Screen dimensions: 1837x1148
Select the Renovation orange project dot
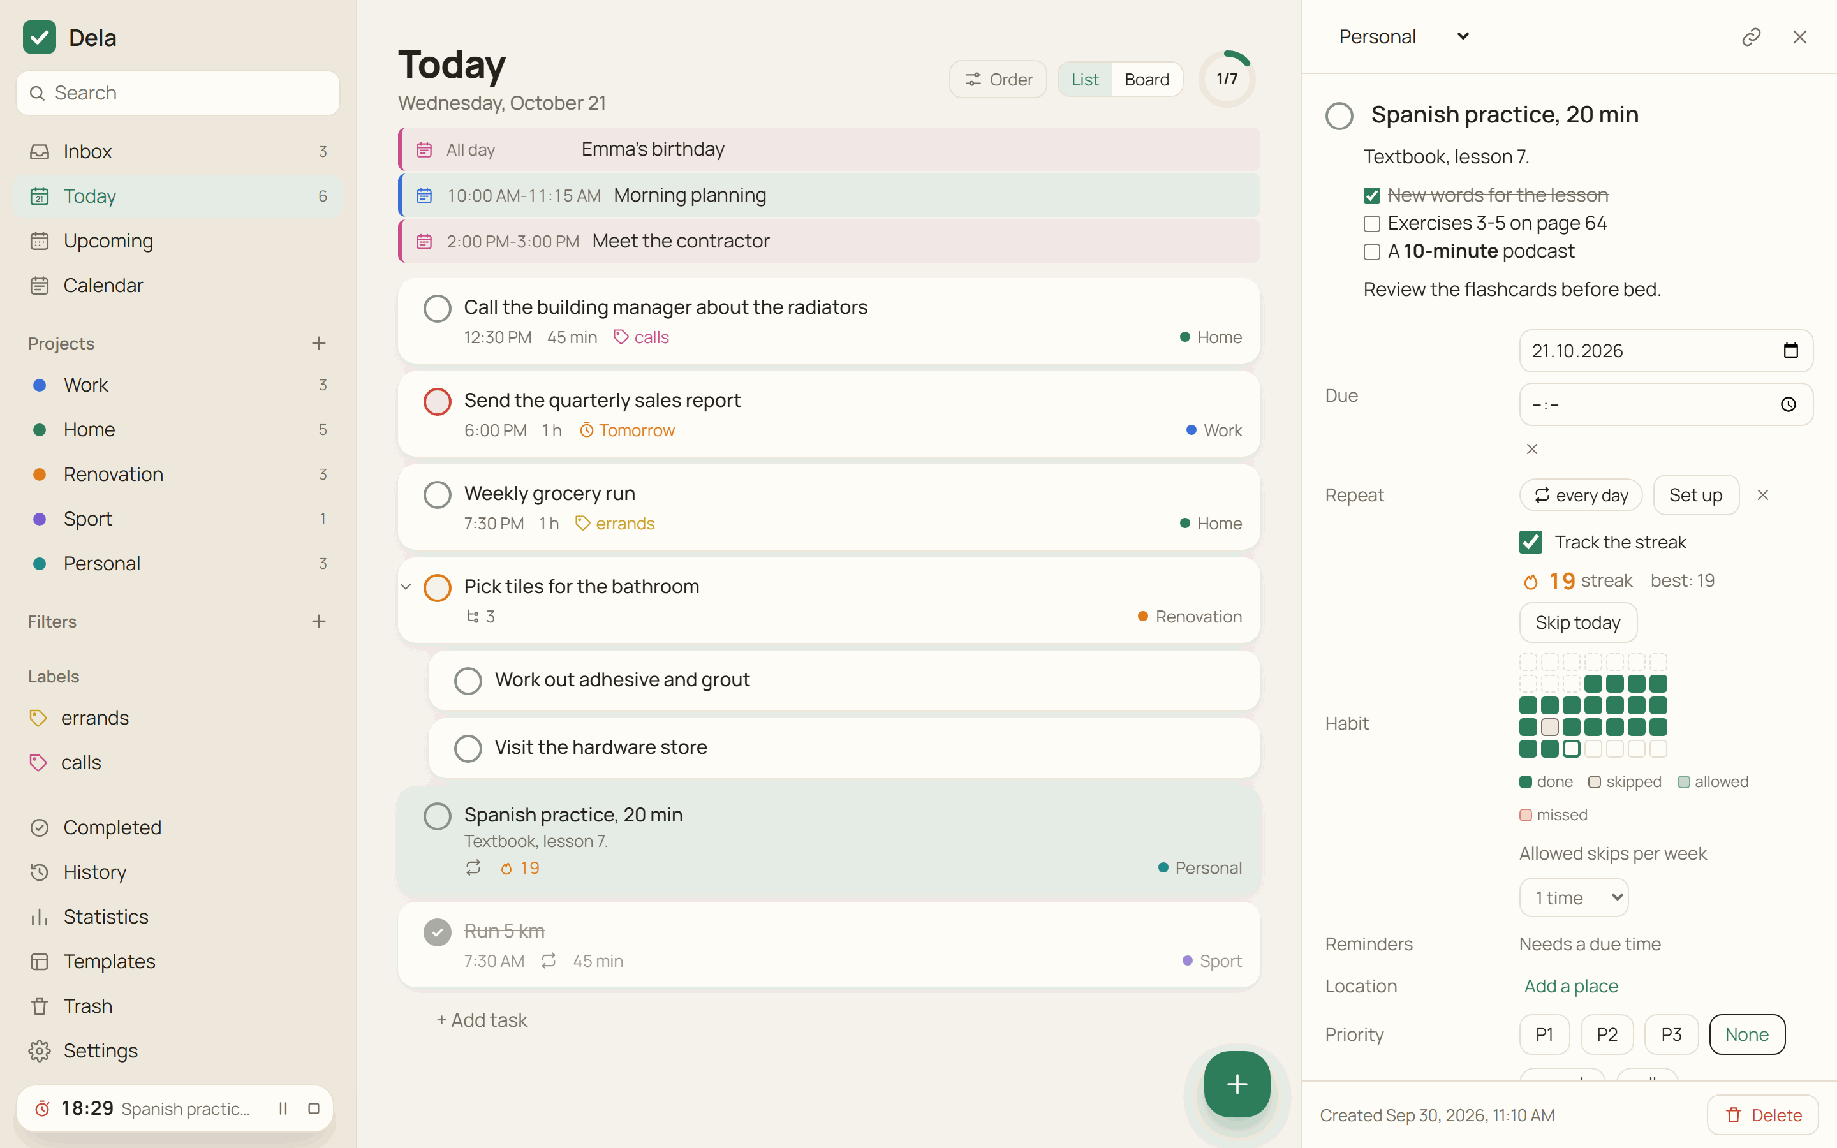40,475
